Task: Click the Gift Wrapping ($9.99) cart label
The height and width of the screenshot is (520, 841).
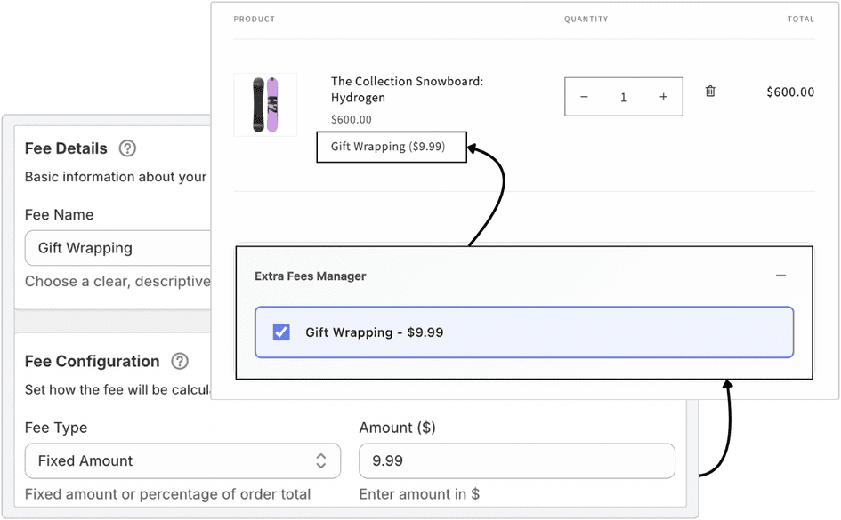Action: point(392,147)
